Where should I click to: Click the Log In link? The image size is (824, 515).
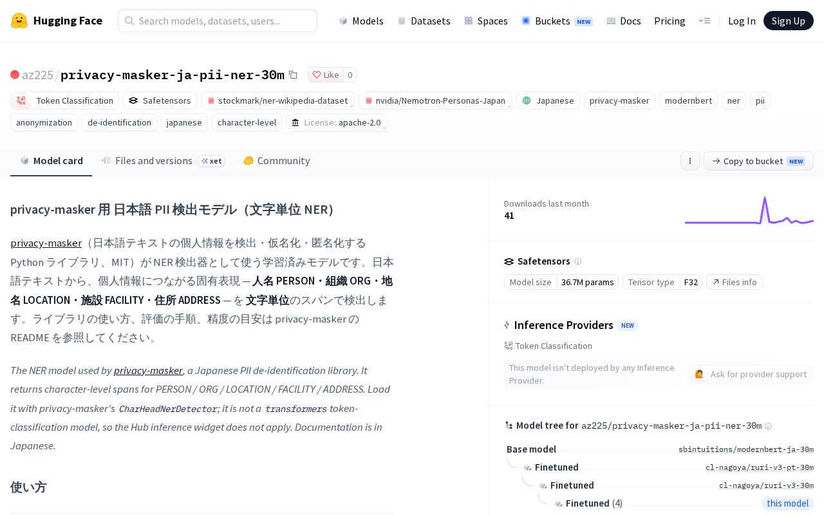click(742, 21)
